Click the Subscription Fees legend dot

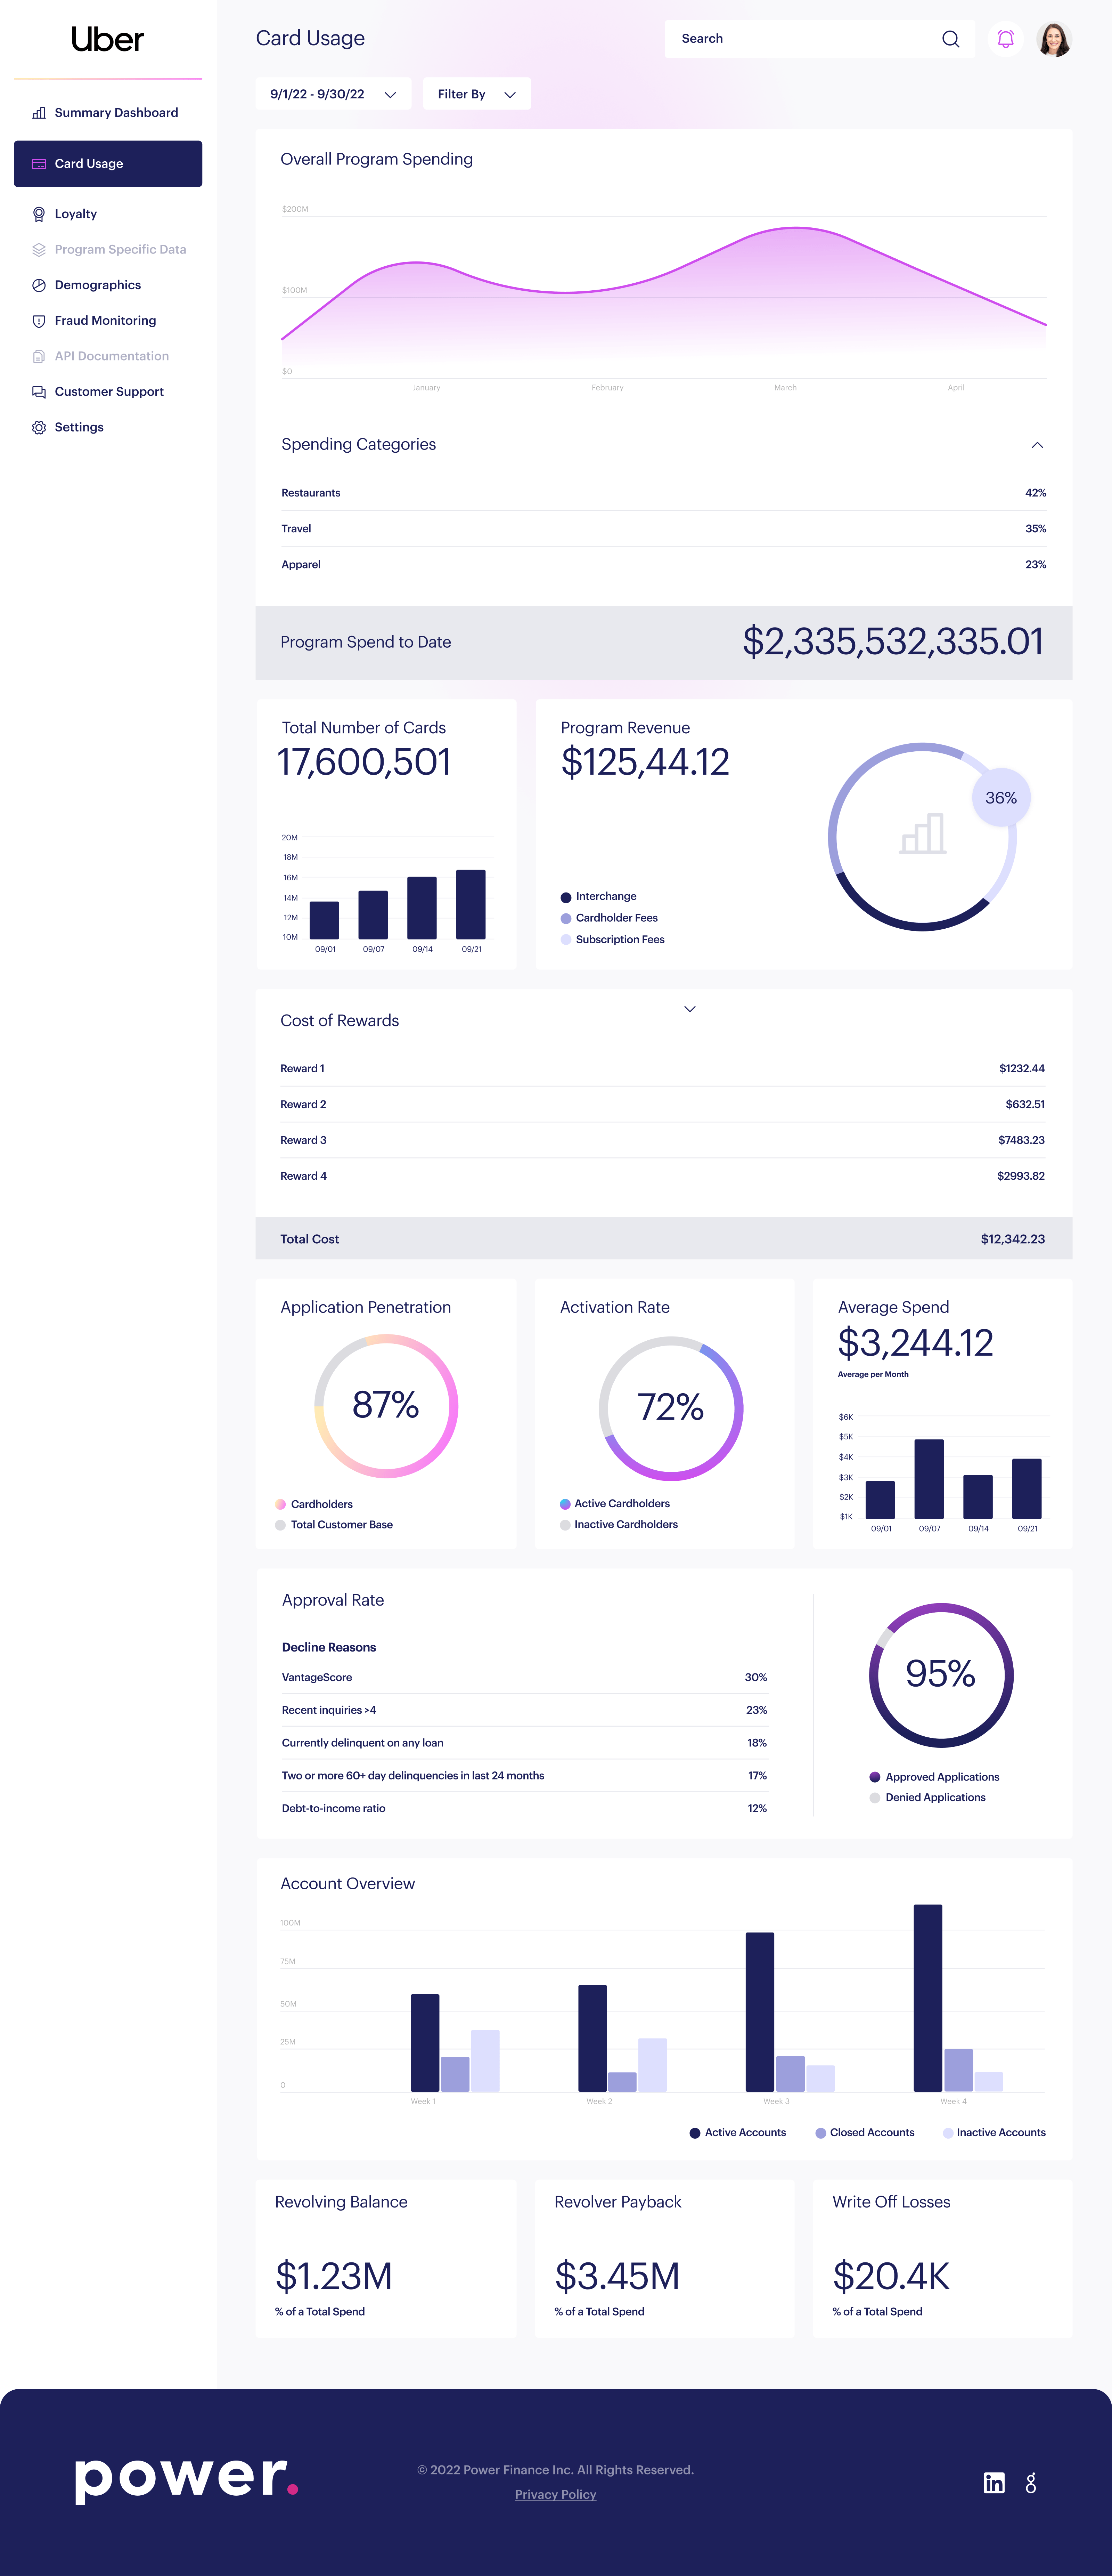(565, 940)
